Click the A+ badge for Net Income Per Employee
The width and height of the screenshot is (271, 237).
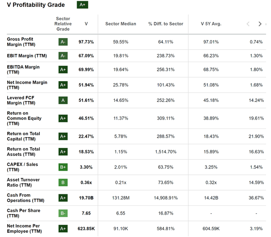pyautogui.click(x=63, y=229)
